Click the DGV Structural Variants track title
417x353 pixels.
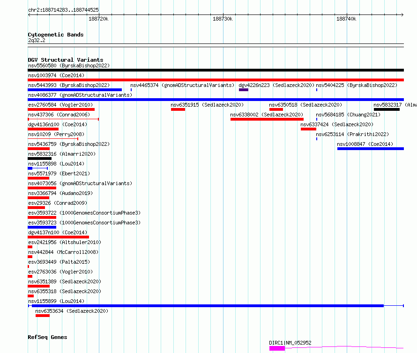[x=66, y=60]
